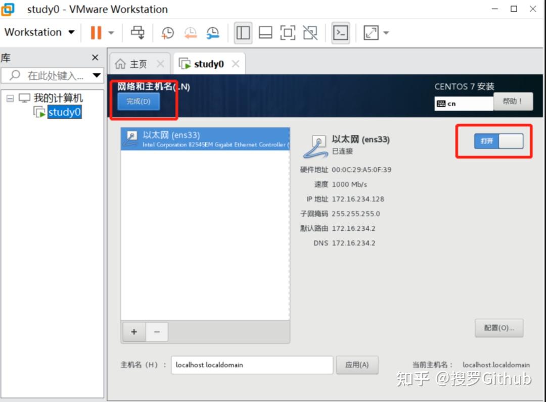Expand the power options dropdown arrow

coord(111,33)
